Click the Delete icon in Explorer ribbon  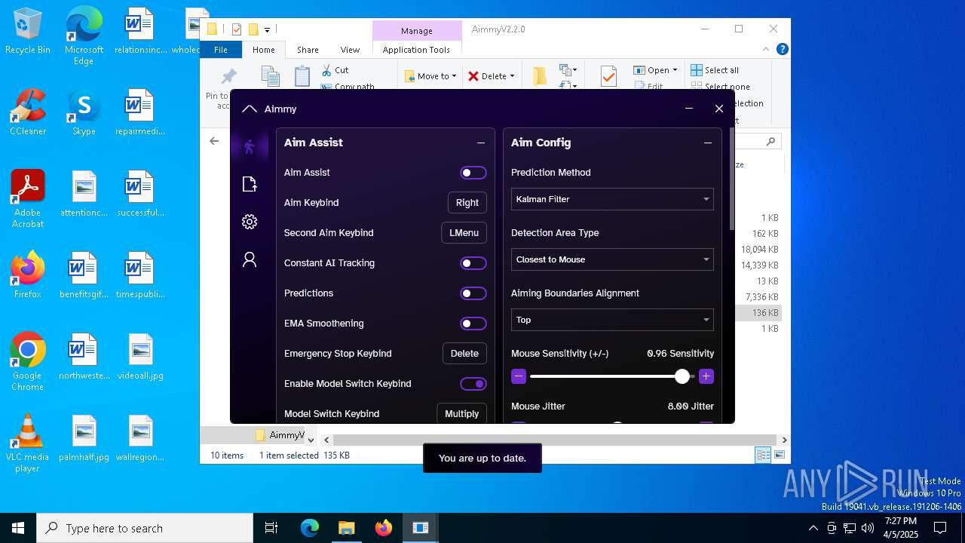(473, 76)
